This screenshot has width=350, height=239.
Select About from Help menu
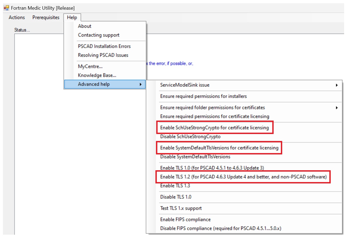click(x=85, y=26)
